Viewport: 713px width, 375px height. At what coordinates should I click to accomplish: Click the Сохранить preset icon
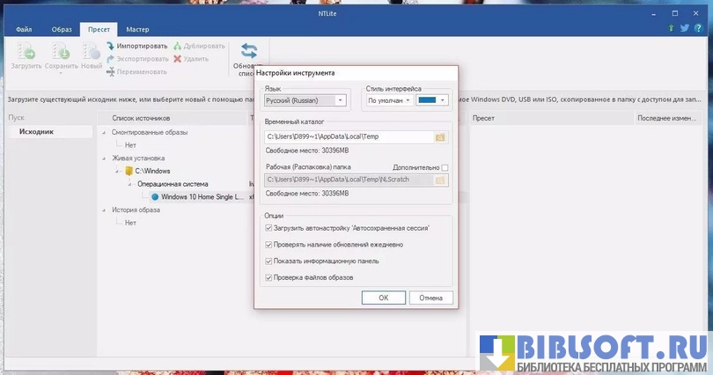pyautogui.click(x=61, y=51)
